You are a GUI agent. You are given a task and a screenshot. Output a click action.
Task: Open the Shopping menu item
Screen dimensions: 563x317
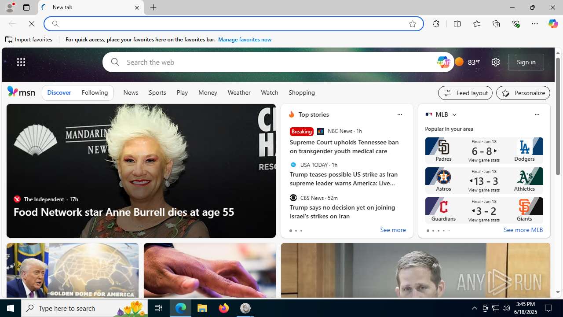[x=302, y=93]
